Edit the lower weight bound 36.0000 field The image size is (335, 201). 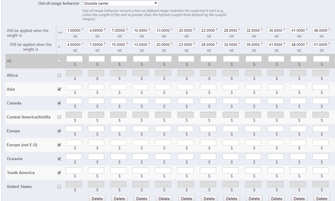[x=275, y=30]
